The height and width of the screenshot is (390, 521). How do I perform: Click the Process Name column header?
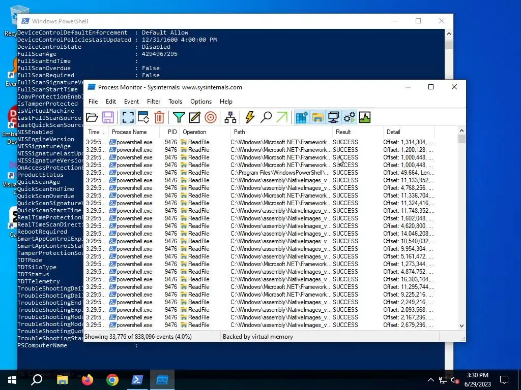(134, 132)
